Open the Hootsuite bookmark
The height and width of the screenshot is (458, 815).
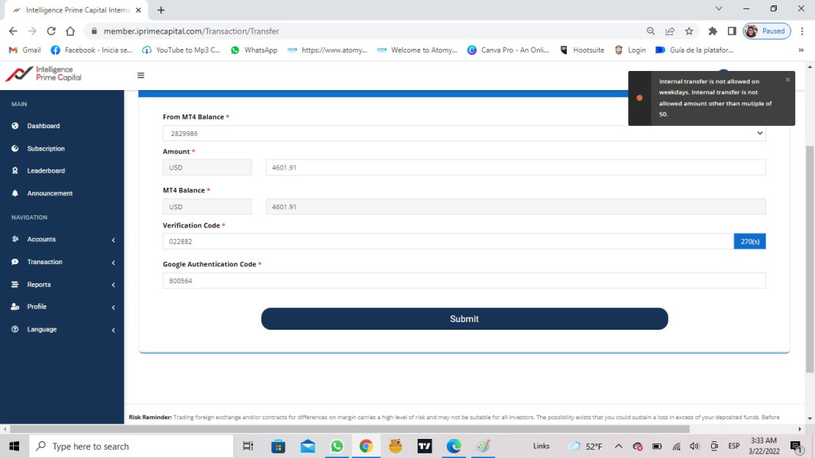point(582,50)
